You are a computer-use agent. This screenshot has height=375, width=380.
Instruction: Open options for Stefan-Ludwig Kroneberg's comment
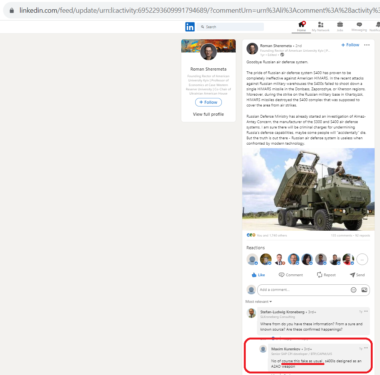tap(366, 311)
